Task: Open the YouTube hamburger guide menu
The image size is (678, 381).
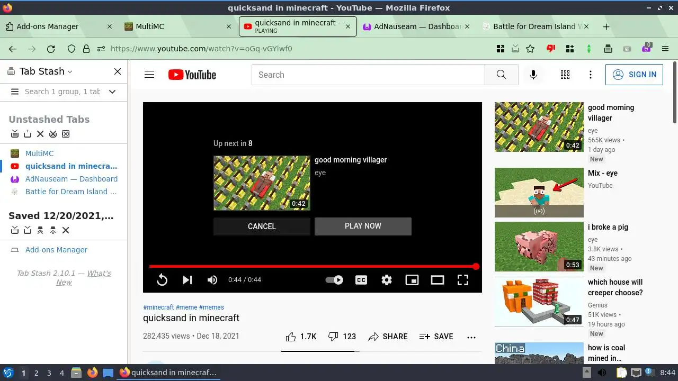Action: (x=149, y=75)
